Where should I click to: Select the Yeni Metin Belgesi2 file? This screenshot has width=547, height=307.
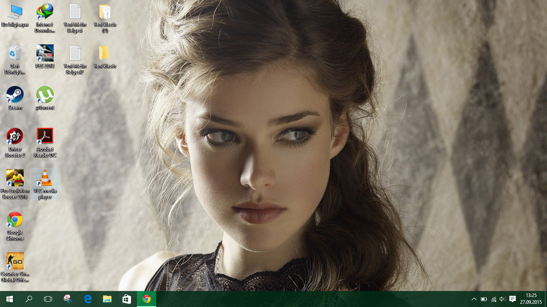[x=75, y=60]
